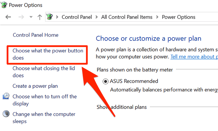Expand the chevron after All Control Panel Items
The width and height of the screenshot is (218, 131).
coord(157,17)
